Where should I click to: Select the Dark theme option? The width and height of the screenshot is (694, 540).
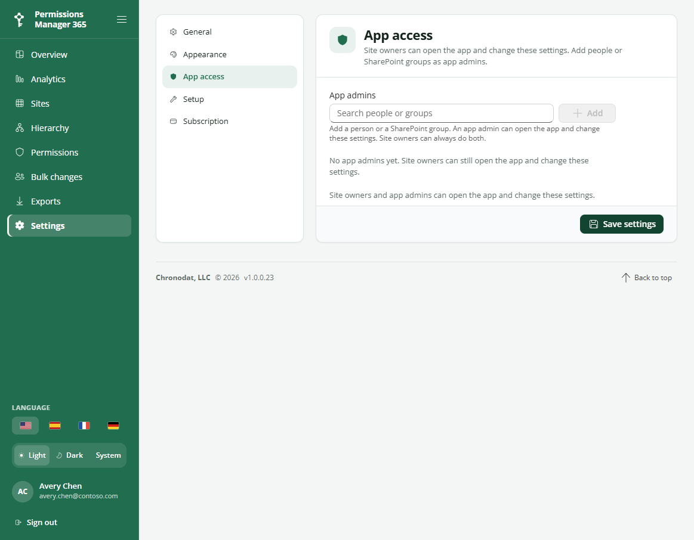pos(70,455)
